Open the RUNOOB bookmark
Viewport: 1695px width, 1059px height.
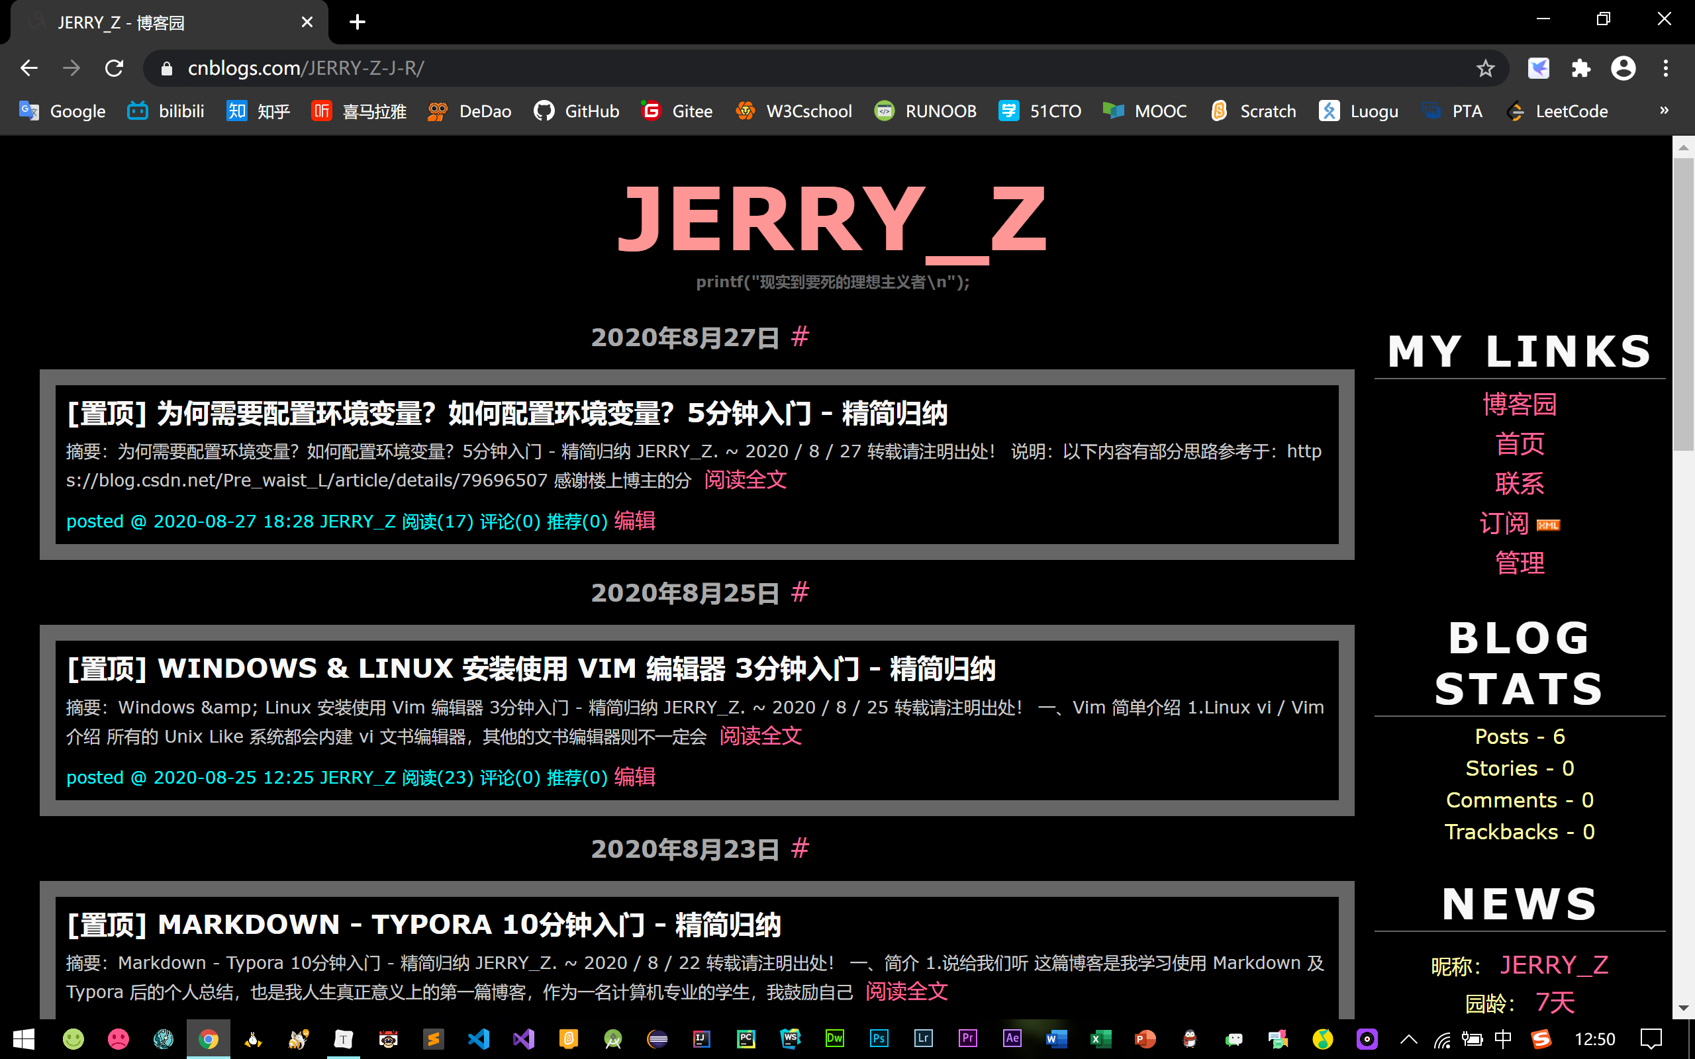925,111
